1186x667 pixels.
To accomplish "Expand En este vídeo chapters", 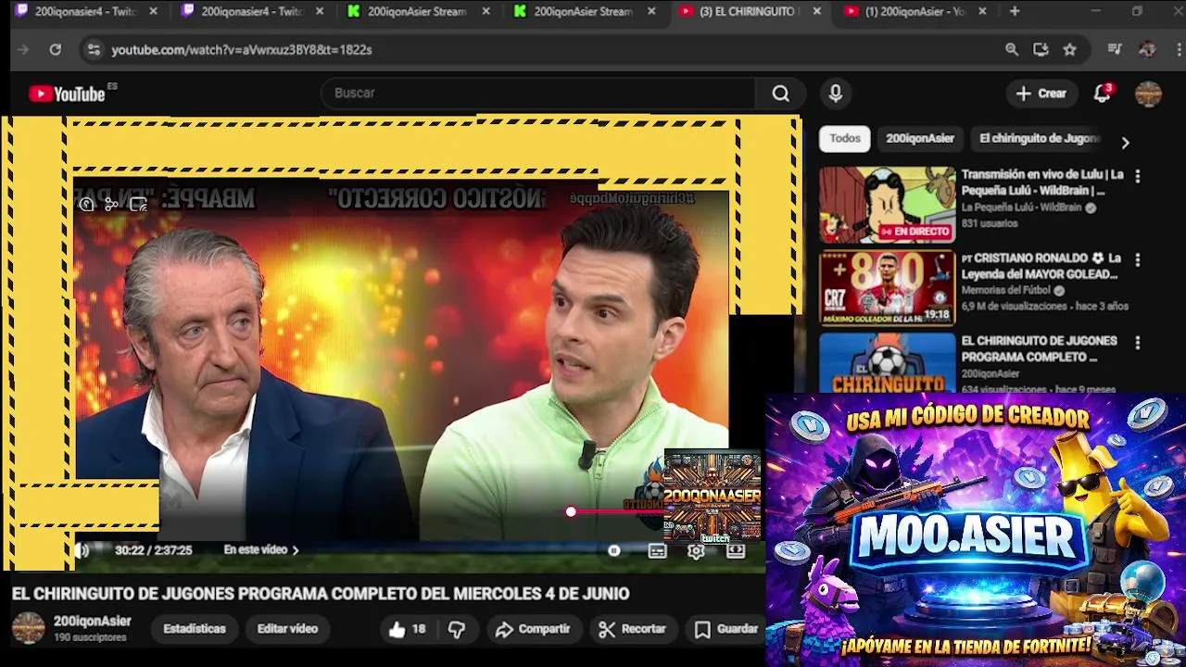I will (261, 550).
